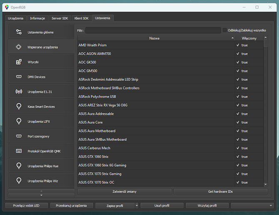The width and height of the screenshot is (279, 215).
Task: Select the Ustawienia tab
Action: [103, 18]
